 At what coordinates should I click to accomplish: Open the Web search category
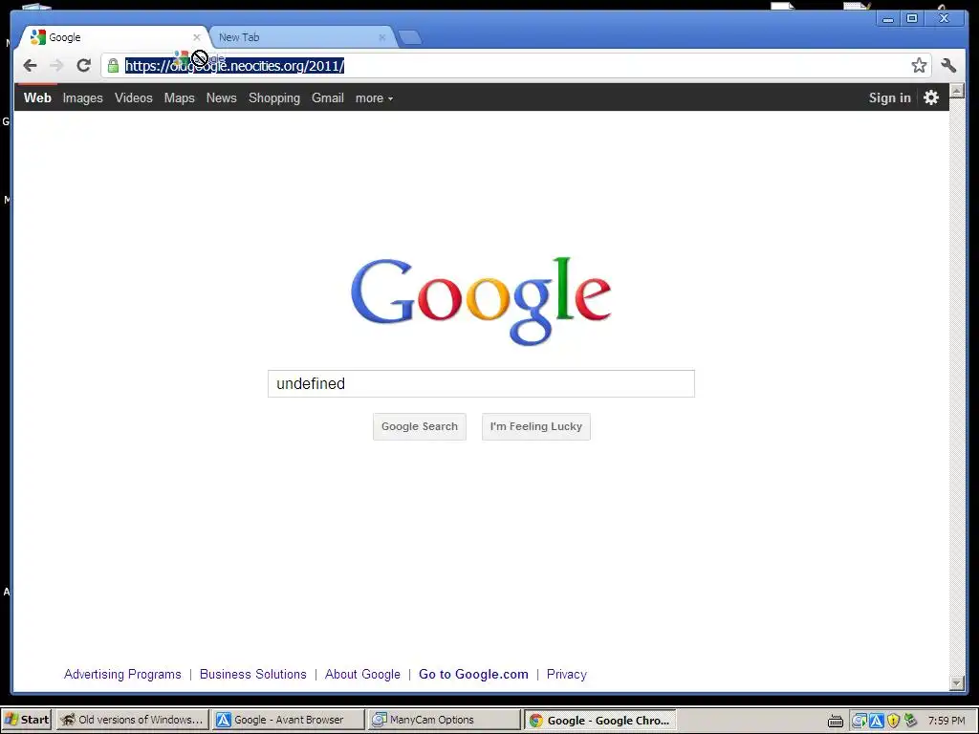pyautogui.click(x=37, y=98)
